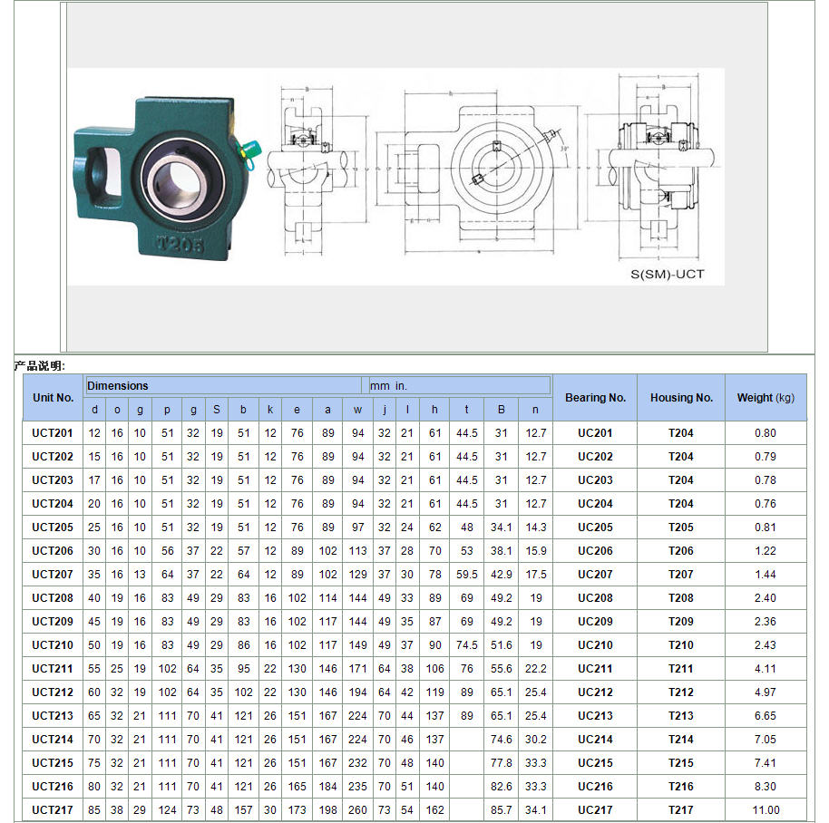Click the UC205 bearing number cell
The width and height of the screenshot is (829, 823).
click(595, 528)
